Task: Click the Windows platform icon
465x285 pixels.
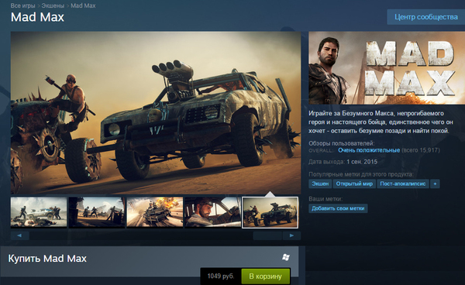Action: click(286, 257)
